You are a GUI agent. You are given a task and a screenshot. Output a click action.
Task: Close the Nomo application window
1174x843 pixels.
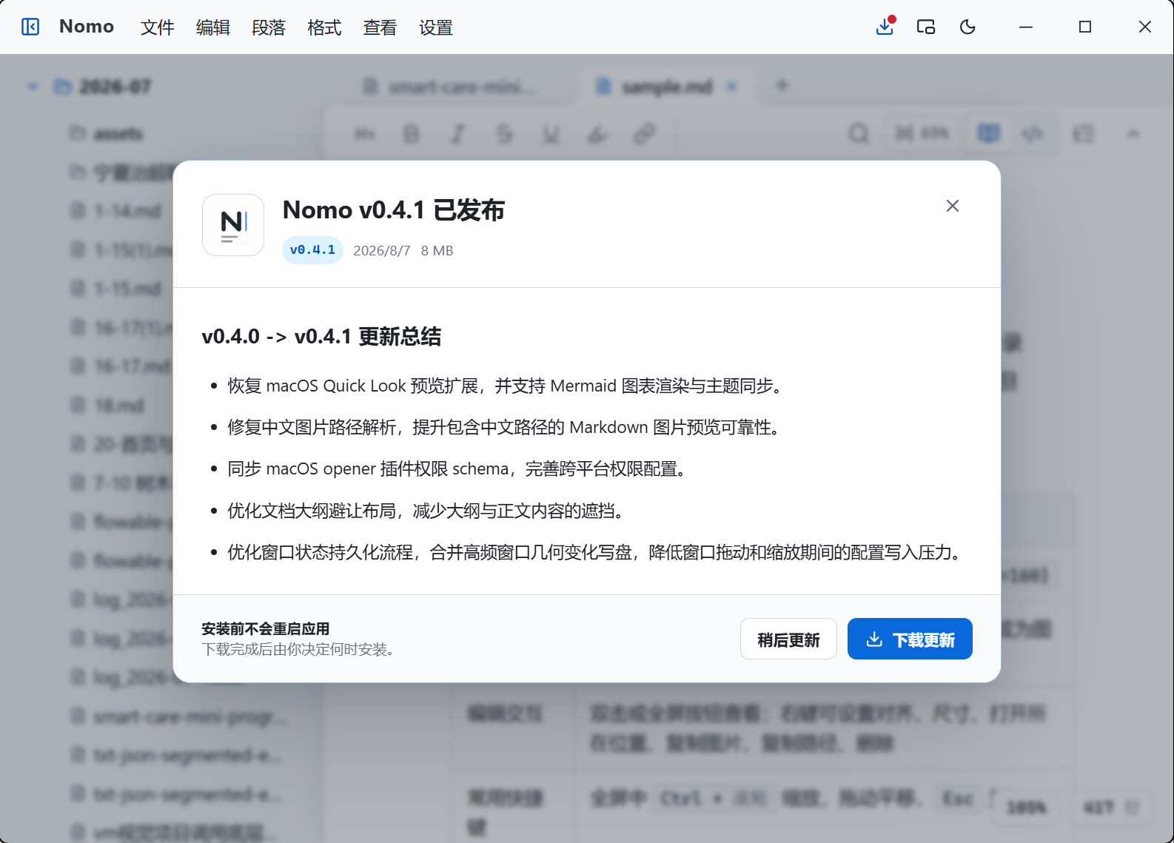(x=1144, y=27)
